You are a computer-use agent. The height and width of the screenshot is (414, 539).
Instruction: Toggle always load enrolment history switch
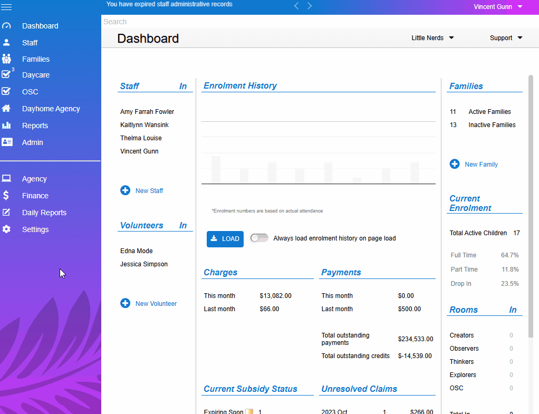[259, 238]
